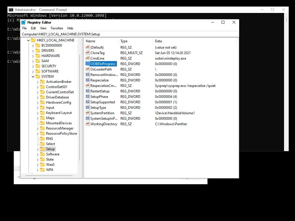The image size is (295, 221).
Task: Click the SOFTWARE hive folder icon
Action: coord(38,71)
